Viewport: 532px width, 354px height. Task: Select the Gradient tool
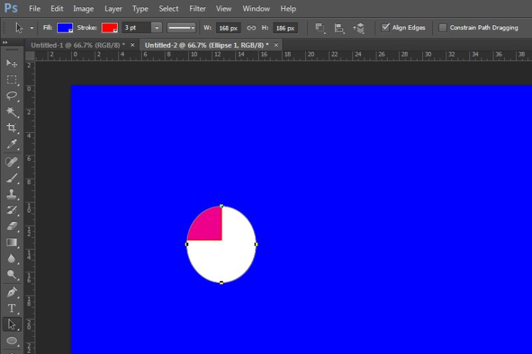pos(11,242)
